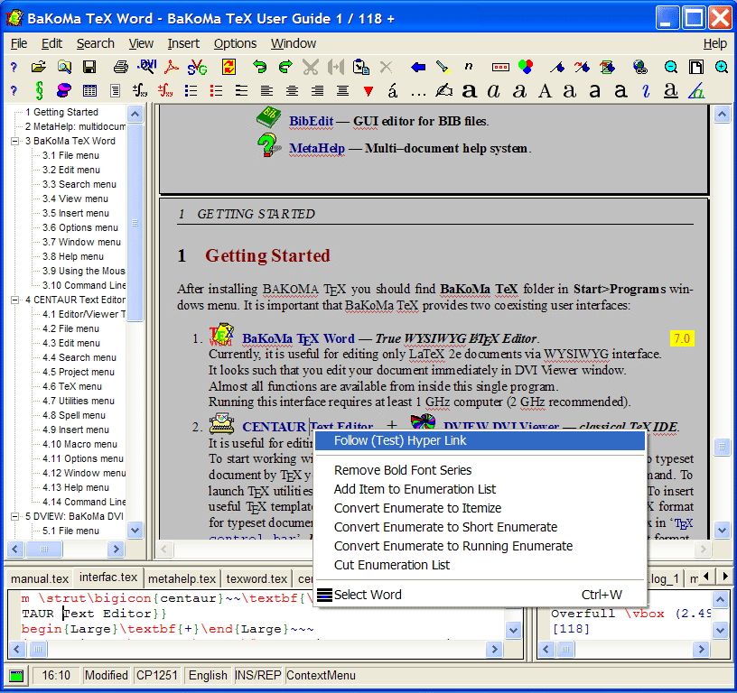737x693 pixels.
Task: Click the English language status field
Action: click(208, 675)
